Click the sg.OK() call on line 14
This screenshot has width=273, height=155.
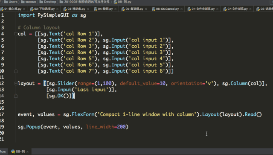point(59,96)
